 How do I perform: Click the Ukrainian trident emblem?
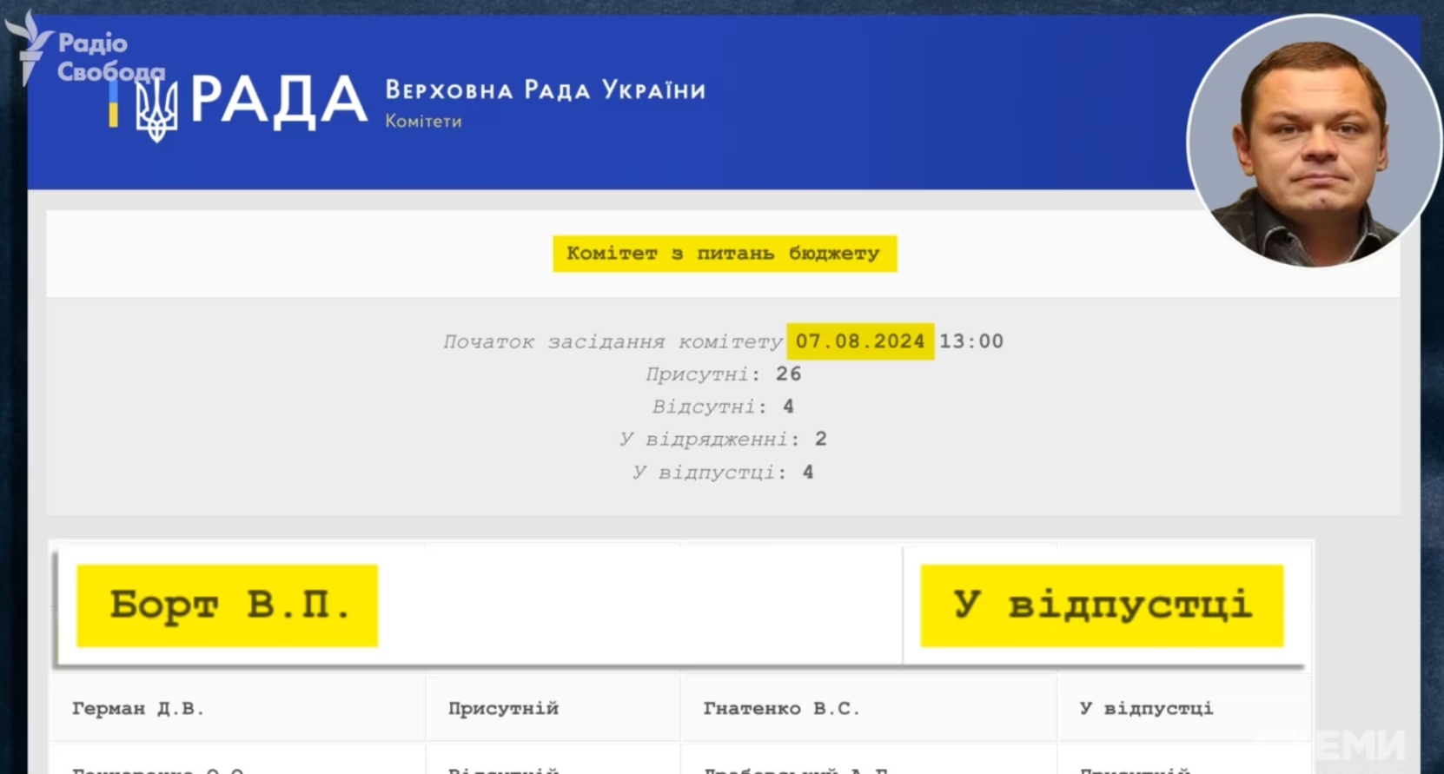156,109
